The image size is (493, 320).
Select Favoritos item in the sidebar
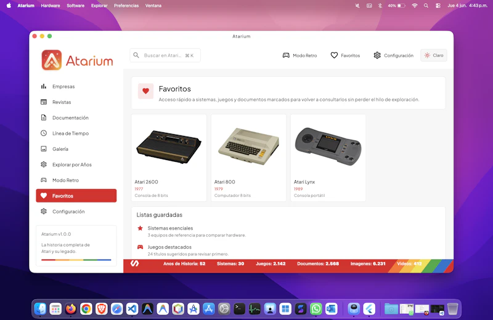pos(76,196)
